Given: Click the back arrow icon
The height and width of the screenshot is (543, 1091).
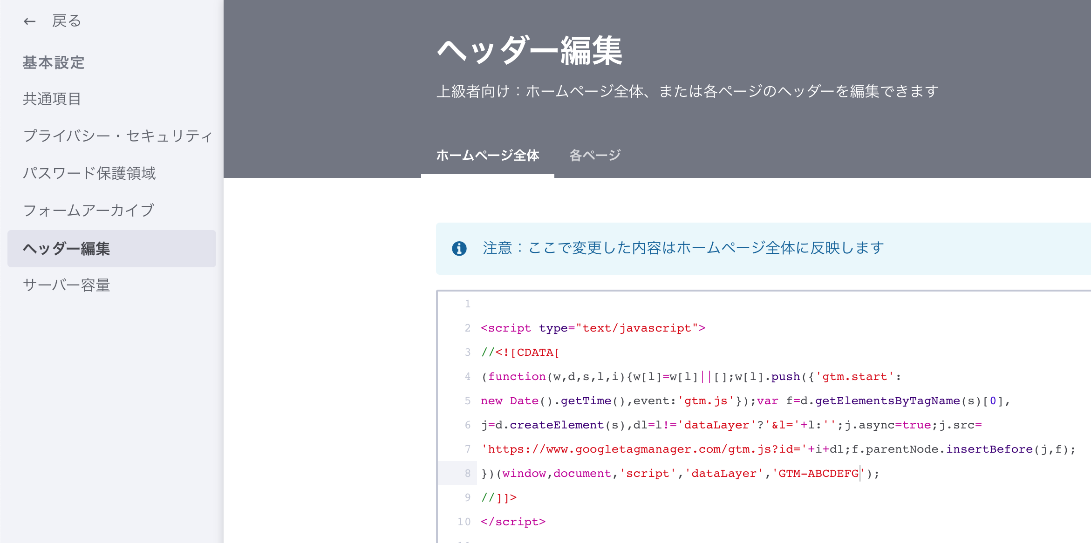Looking at the screenshot, I should coord(30,21).
